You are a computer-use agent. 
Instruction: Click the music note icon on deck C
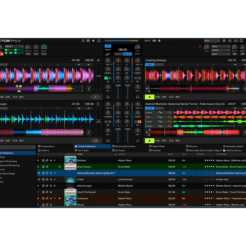(89, 132)
